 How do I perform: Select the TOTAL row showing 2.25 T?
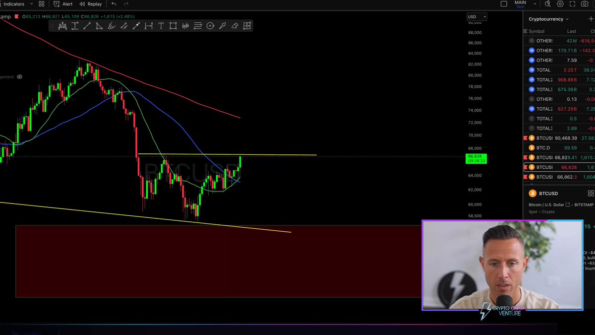[x=559, y=70]
